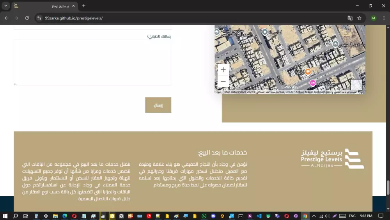Zoom out on the Google map
This screenshot has width=390, height=220.
[x=223, y=82]
